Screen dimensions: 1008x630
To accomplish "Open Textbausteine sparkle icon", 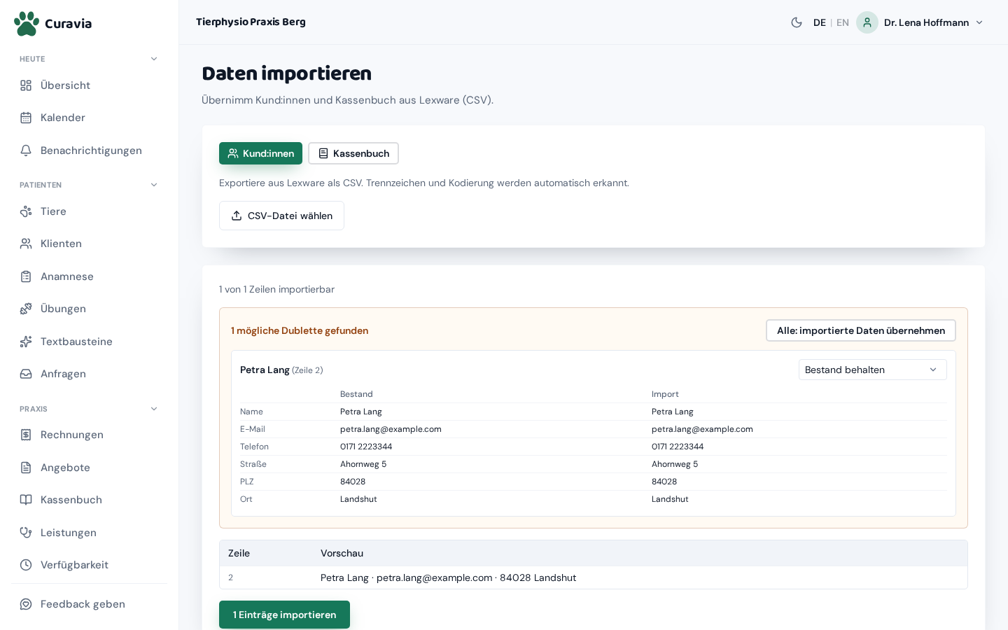I will point(26,342).
